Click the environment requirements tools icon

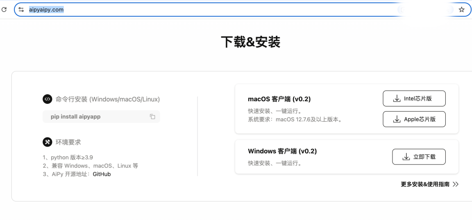pyautogui.click(x=47, y=142)
